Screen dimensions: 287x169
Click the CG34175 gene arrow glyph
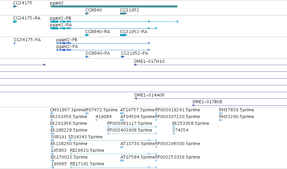click(x=15, y=6)
